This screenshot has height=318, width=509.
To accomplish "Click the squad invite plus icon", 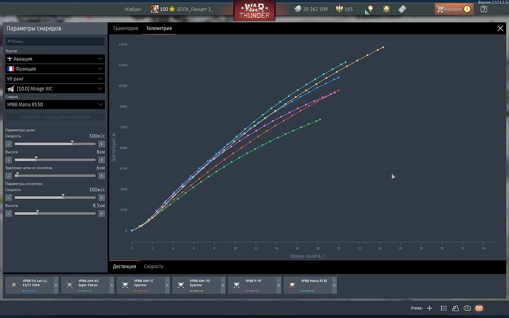I will click(x=430, y=308).
